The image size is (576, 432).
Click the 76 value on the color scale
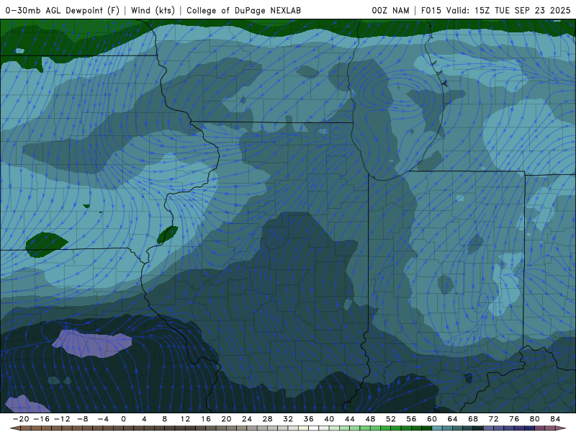click(x=514, y=419)
